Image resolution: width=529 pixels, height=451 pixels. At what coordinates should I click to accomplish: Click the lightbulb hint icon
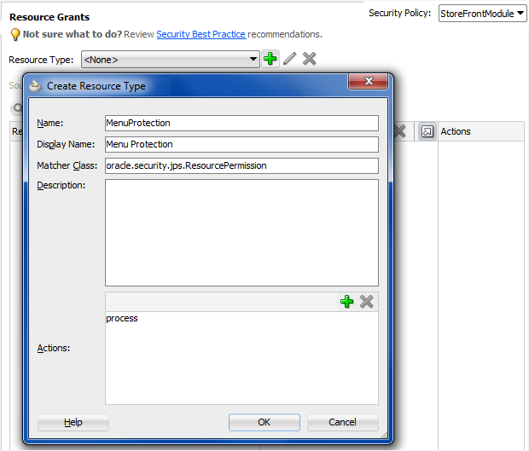pos(15,34)
